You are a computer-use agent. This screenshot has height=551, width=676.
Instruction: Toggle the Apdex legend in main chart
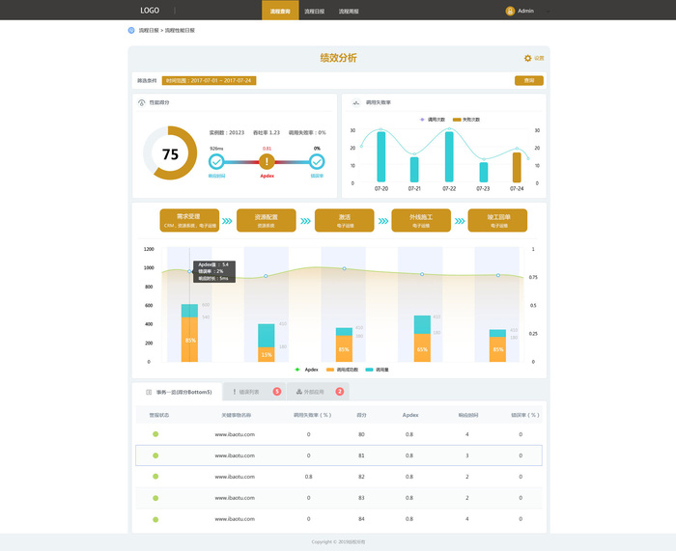[306, 370]
